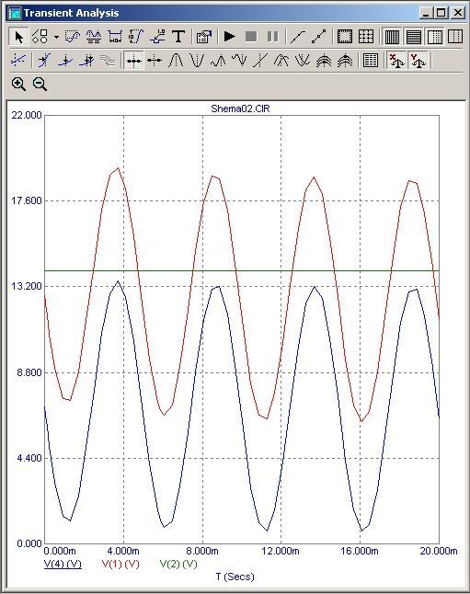This screenshot has width=470, height=594.
Task: Toggle the horizontal grid lines button
Action: pyautogui.click(x=414, y=37)
